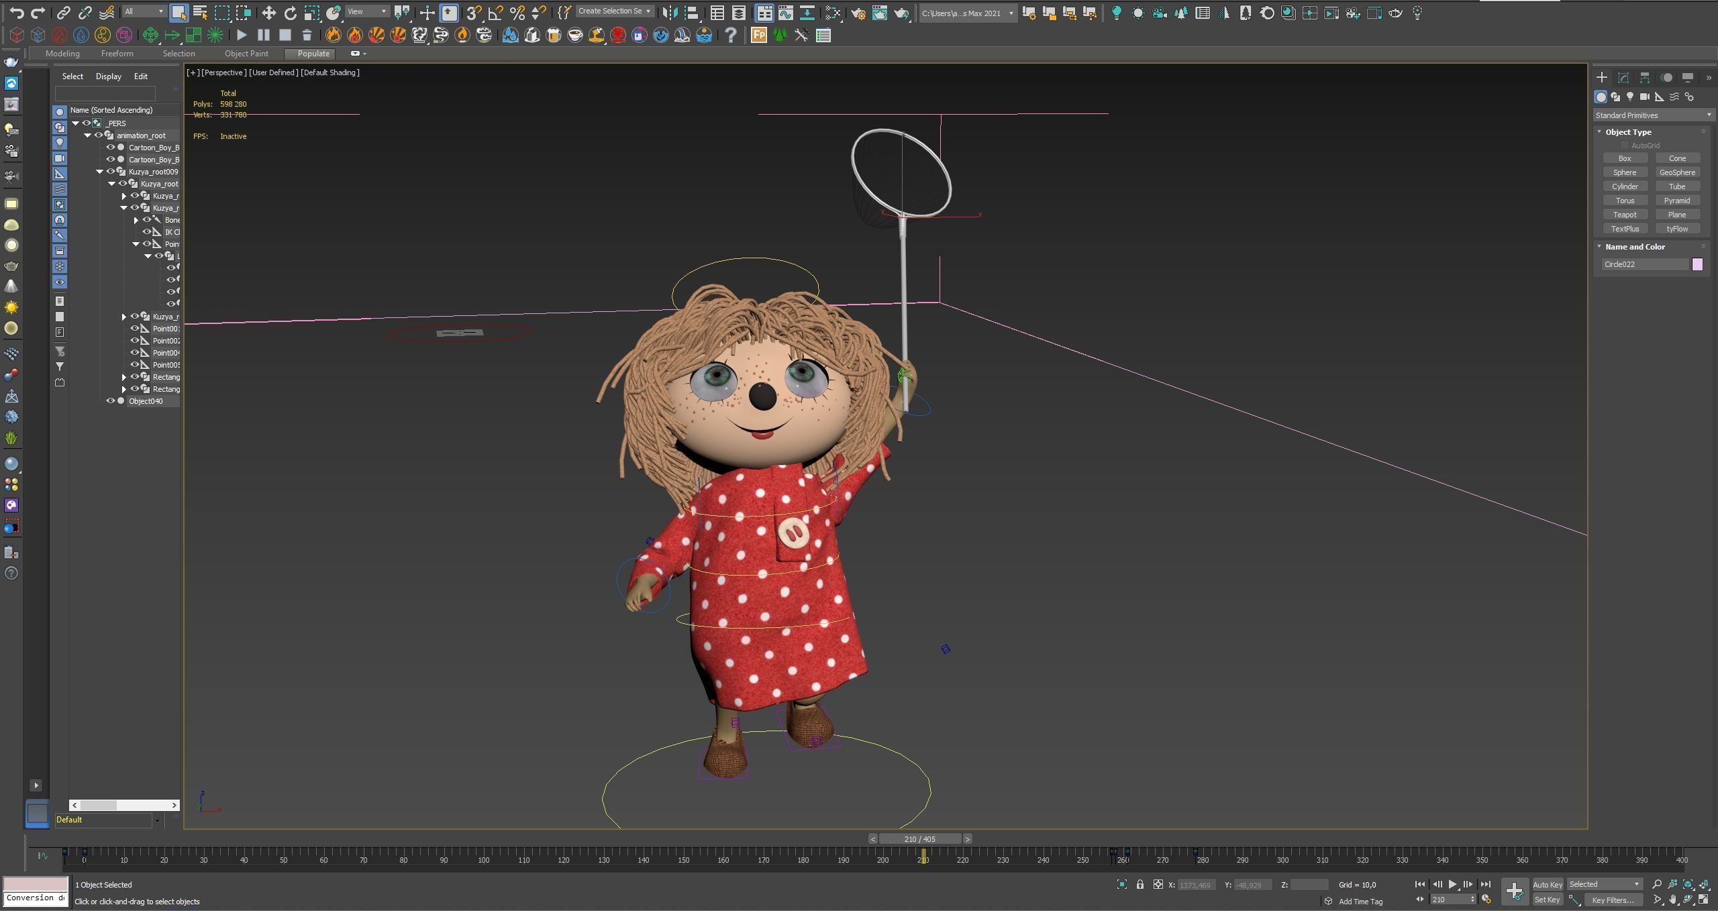The image size is (1718, 911).
Task: Activate the Select Object tool
Action: coord(179,12)
